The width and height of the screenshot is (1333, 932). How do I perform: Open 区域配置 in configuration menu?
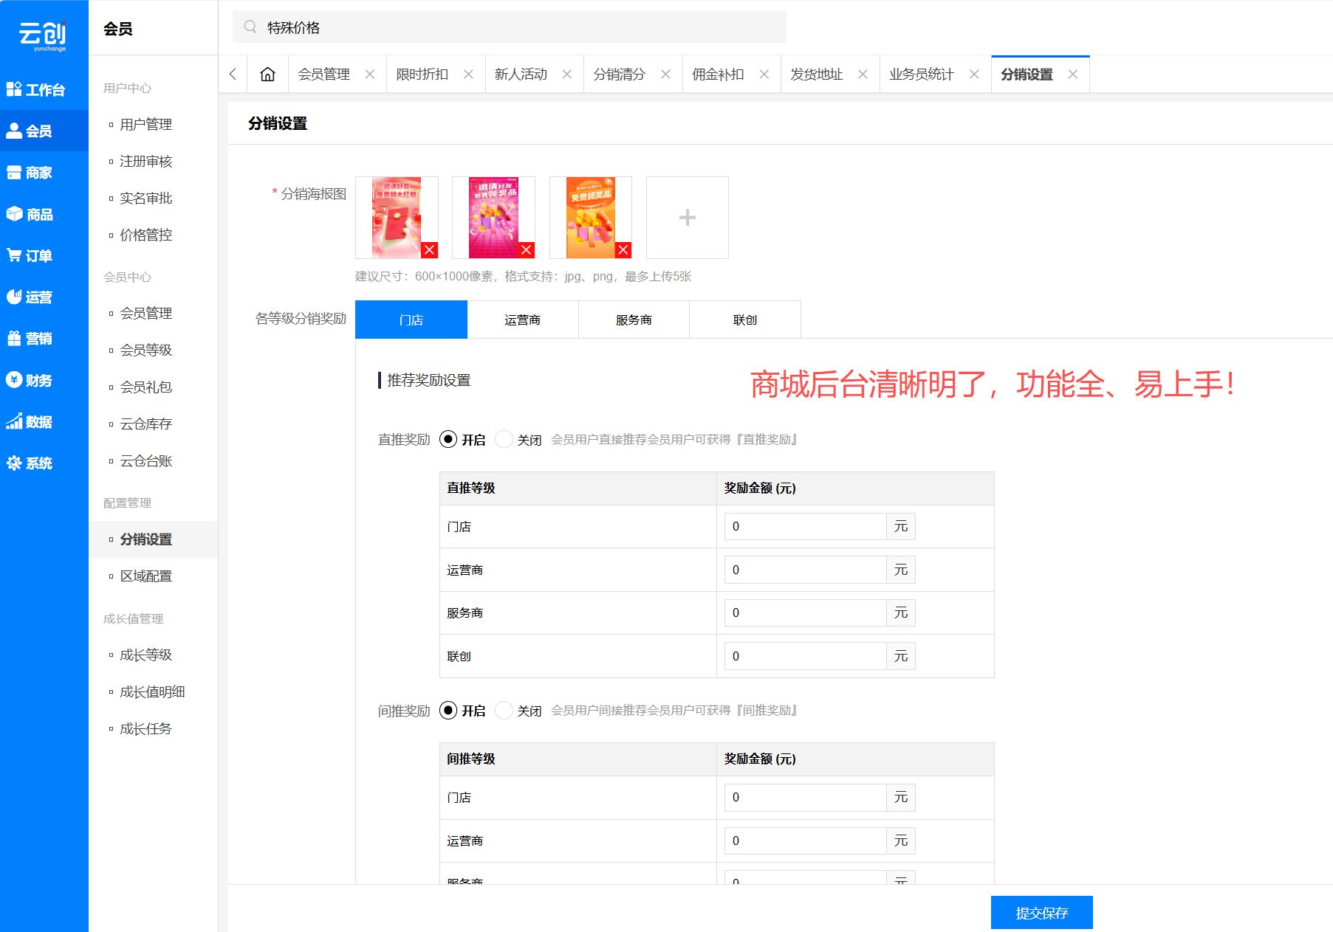(x=145, y=576)
